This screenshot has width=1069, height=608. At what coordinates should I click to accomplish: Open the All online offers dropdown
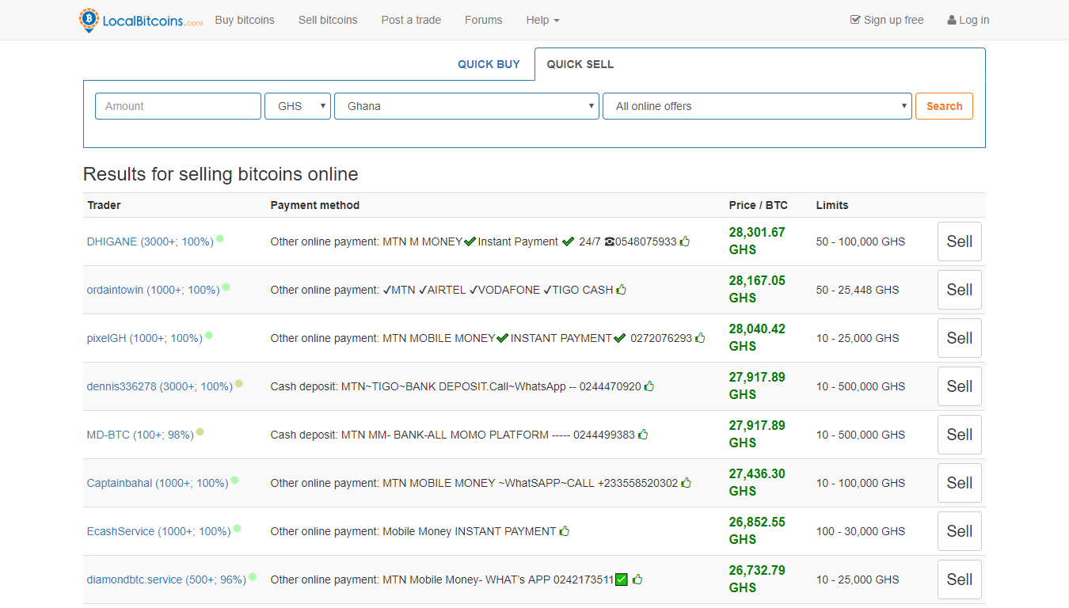(x=757, y=106)
